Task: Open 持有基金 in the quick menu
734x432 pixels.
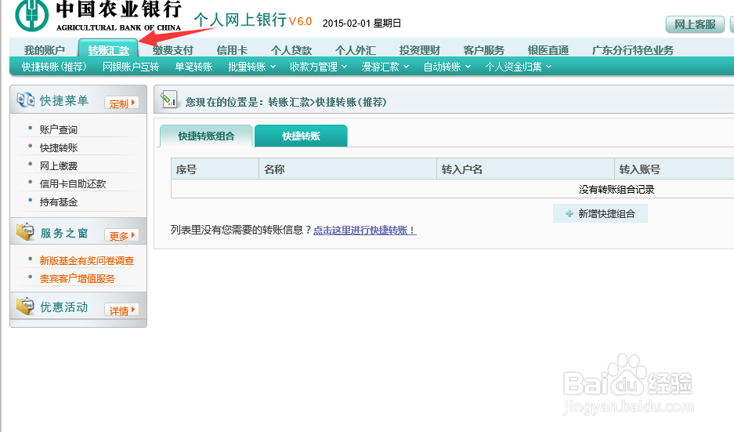Action: (x=59, y=202)
